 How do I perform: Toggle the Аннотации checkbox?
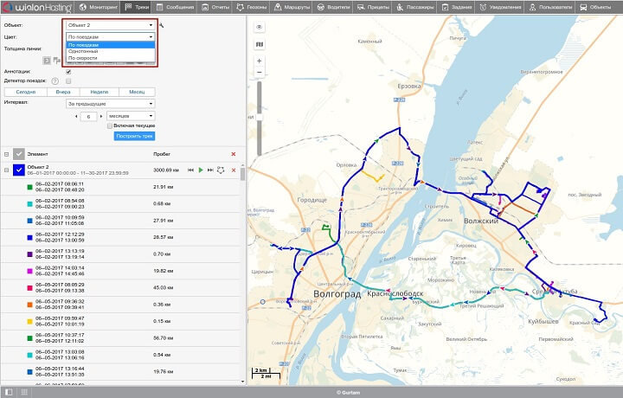point(68,71)
